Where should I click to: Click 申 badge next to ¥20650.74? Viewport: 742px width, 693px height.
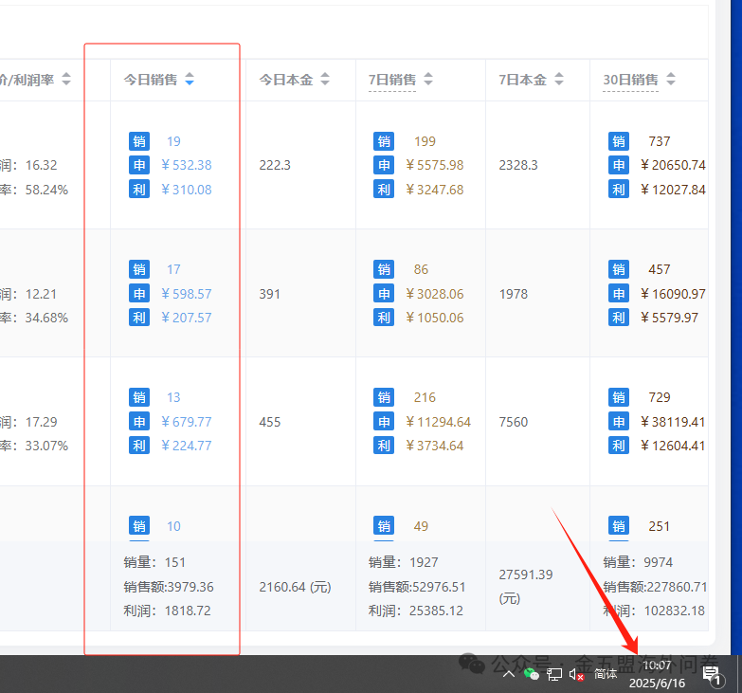click(619, 165)
